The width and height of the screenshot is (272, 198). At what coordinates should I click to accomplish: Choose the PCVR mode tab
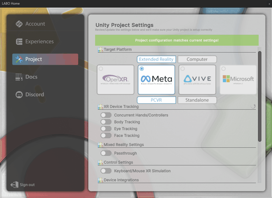[156, 100]
